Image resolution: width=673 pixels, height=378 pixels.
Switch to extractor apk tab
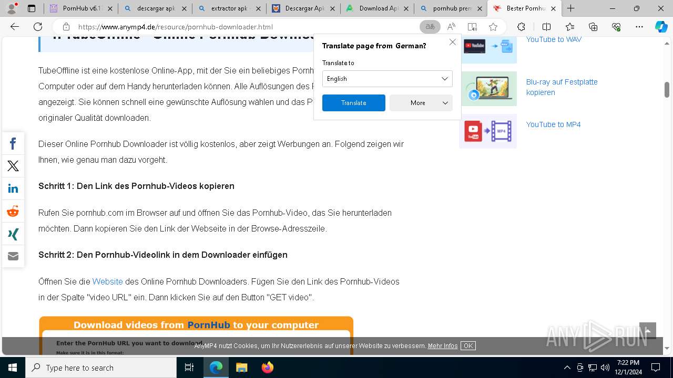pyautogui.click(x=229, y=8)
